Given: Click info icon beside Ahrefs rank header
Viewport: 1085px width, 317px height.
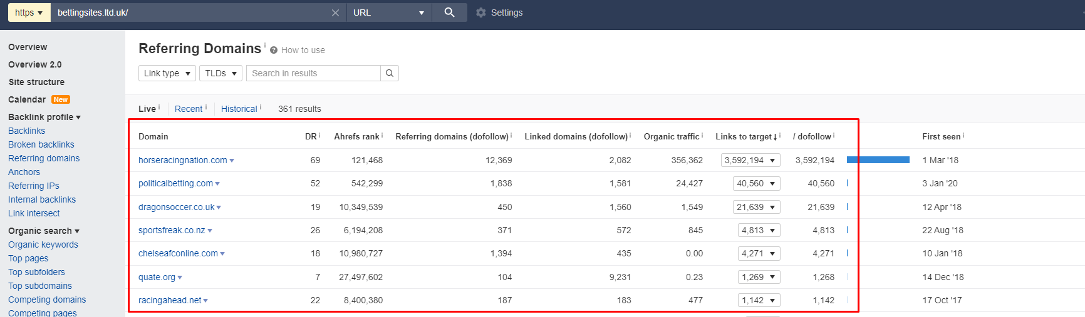Looking at the screenshot, I should click(382, 135).
